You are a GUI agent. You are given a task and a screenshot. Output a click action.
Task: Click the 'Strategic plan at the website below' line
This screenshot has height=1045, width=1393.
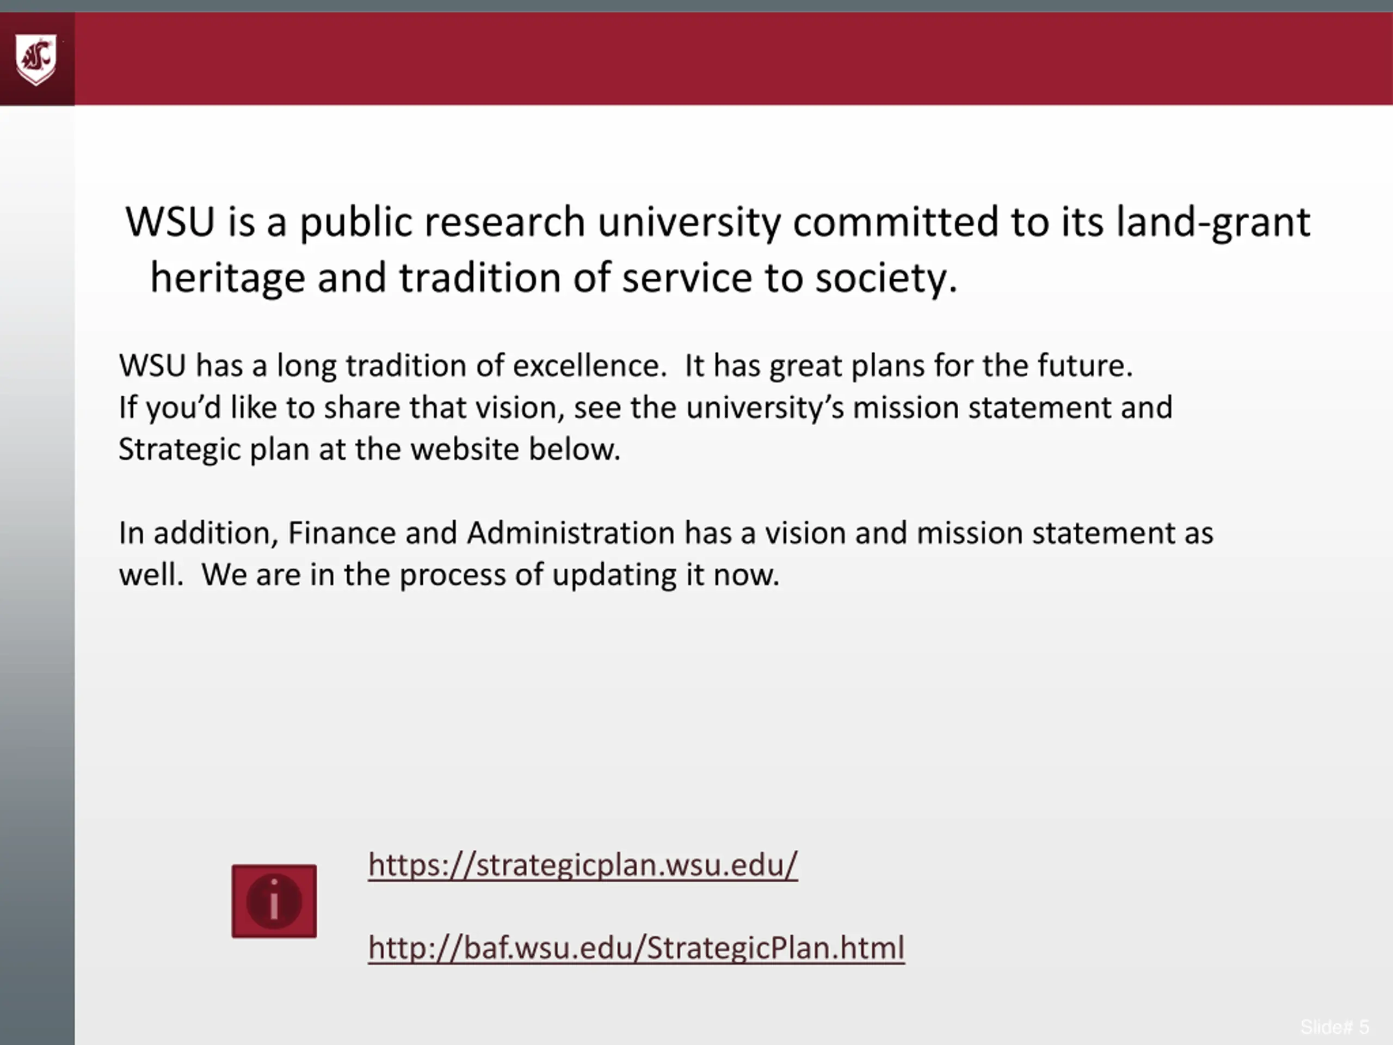[x=369, y=450]
